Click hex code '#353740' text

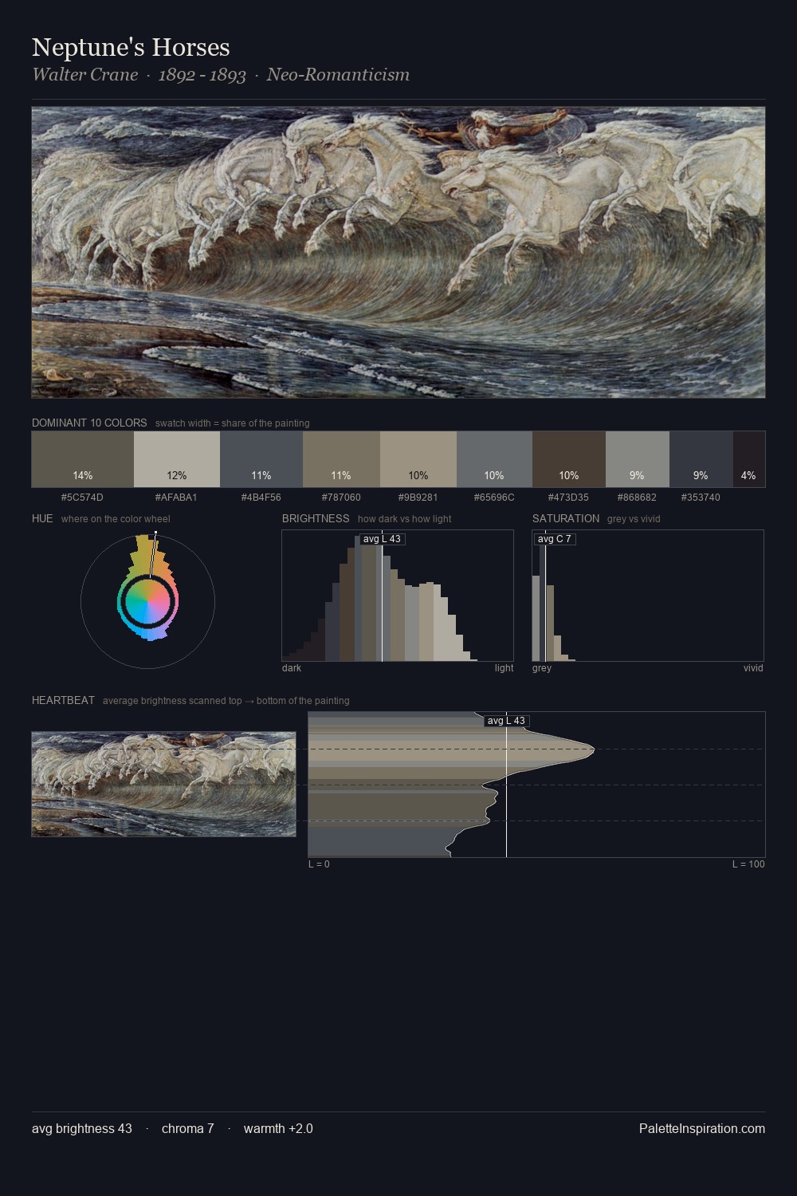(701, 498)
